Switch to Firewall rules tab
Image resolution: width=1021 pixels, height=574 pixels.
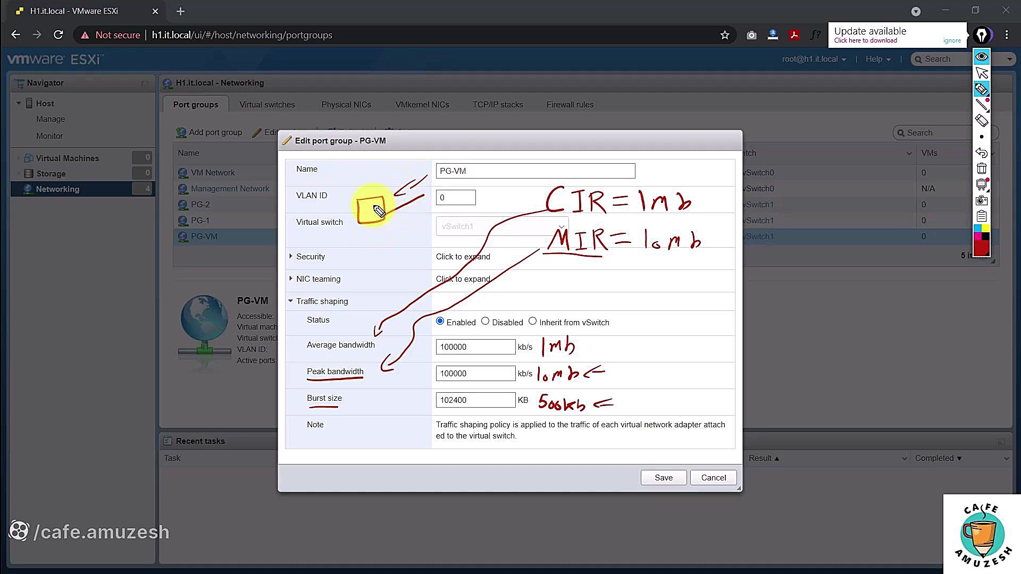pos(570,105)
